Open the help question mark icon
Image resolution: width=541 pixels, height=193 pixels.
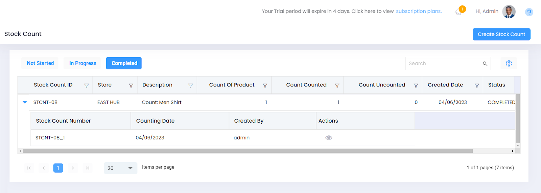(x=529, y=12)
